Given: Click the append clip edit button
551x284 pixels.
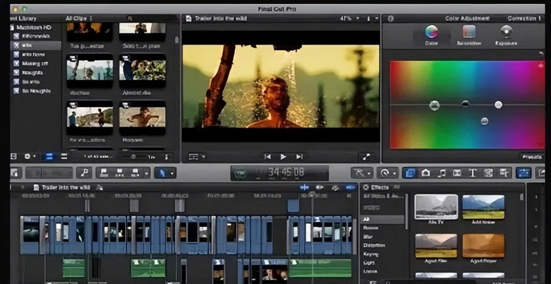Looking at the screenshot, I should coord(135,173).
